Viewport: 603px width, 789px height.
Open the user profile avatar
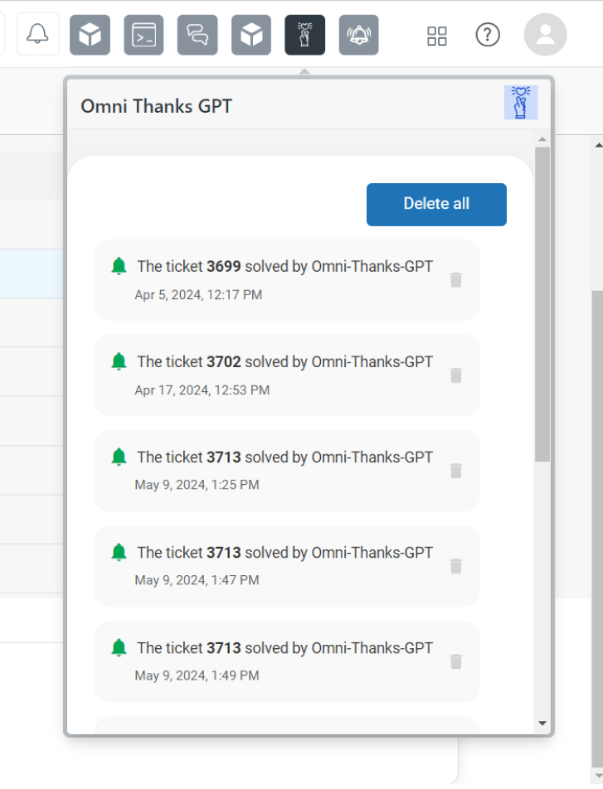pyautogui.click(x=546, y=34)
